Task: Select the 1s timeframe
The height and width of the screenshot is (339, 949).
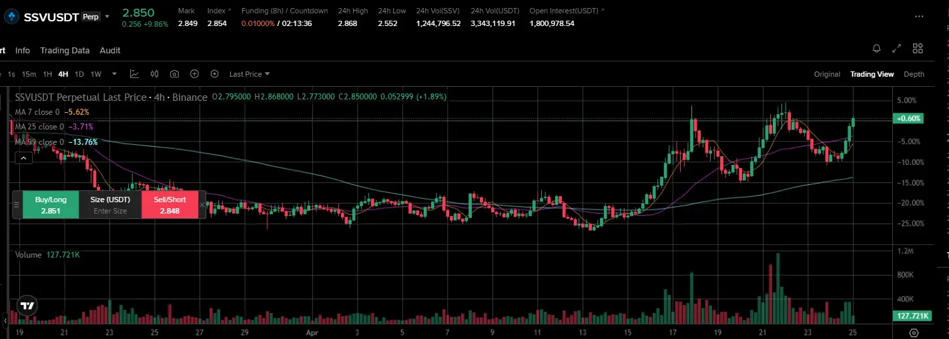Action: point(11,74)
